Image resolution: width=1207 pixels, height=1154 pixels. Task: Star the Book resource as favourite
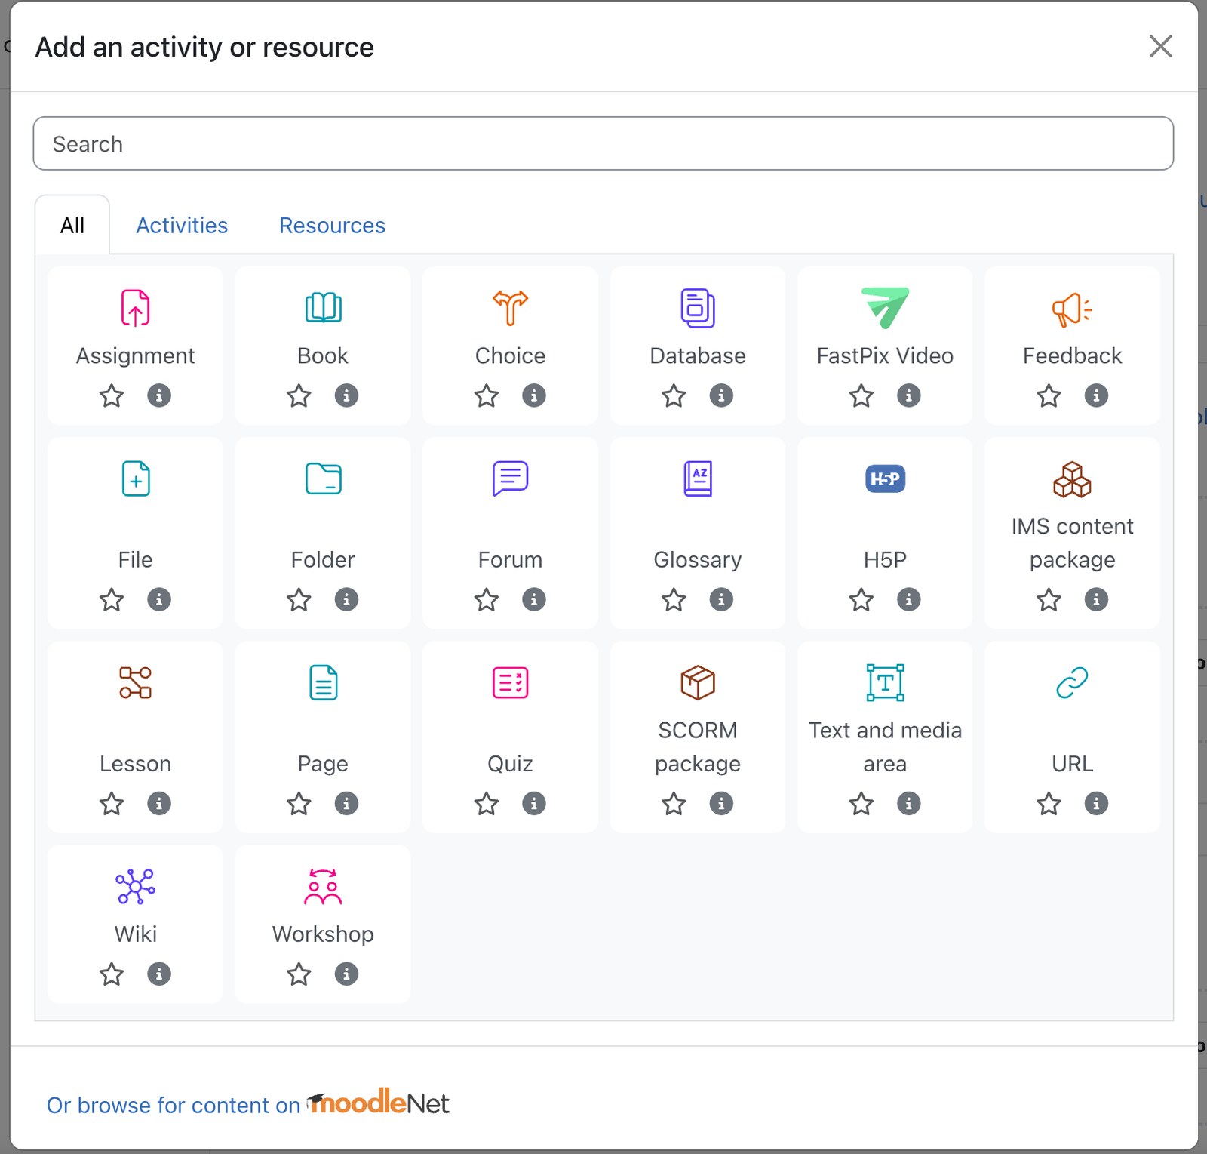click(x=299, y=395)
